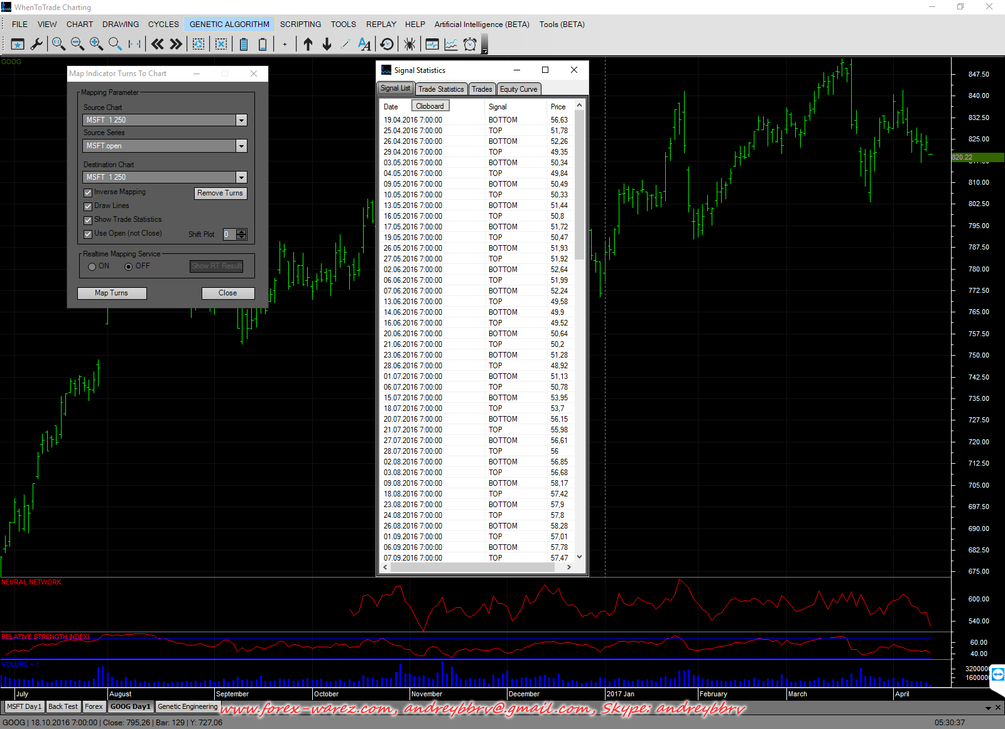Click the double left chevron scroll icon
The height and width of the screenshot is (729, 1005).
click(157, 44)
